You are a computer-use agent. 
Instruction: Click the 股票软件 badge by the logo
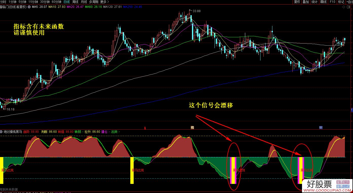pyautogui.click(x=343, y=182)
